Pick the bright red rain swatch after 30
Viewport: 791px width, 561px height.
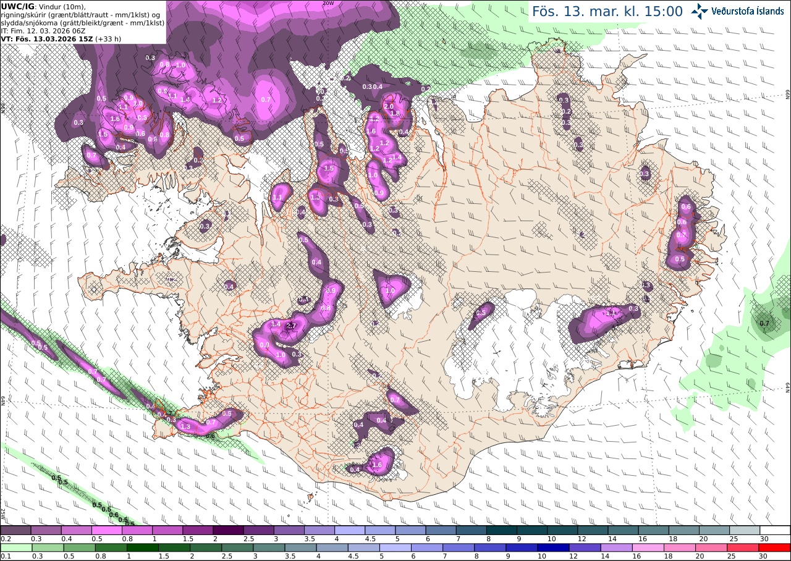pyautogui.click(x=775, y=547)
